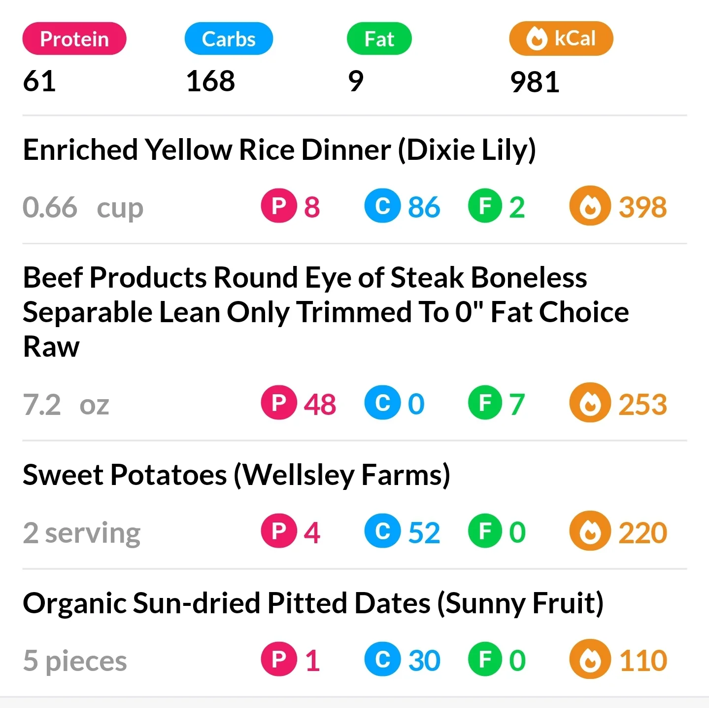This screenshot has width=709, height=708.
Task: Click the 0.66 cup serving amount
Action: tap(83, 207)
